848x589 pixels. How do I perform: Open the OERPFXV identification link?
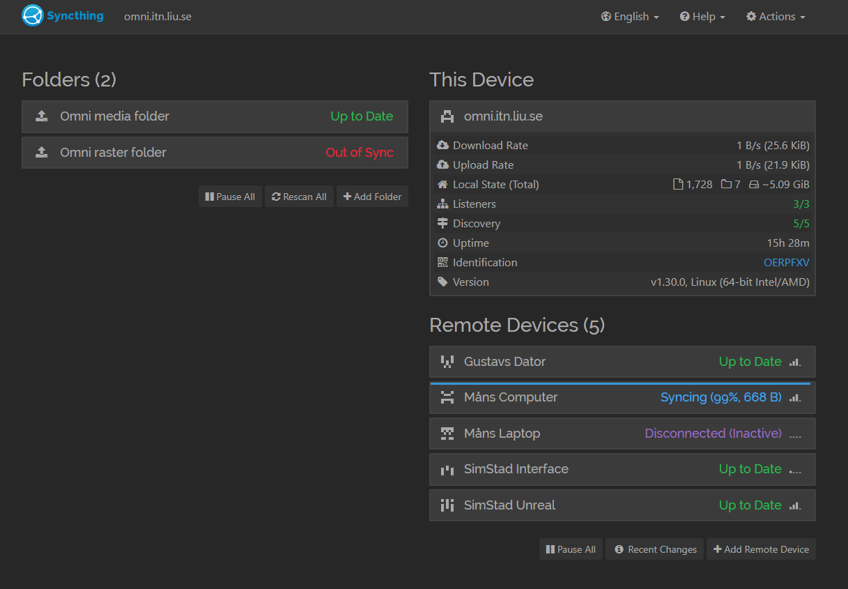(787, 263)
